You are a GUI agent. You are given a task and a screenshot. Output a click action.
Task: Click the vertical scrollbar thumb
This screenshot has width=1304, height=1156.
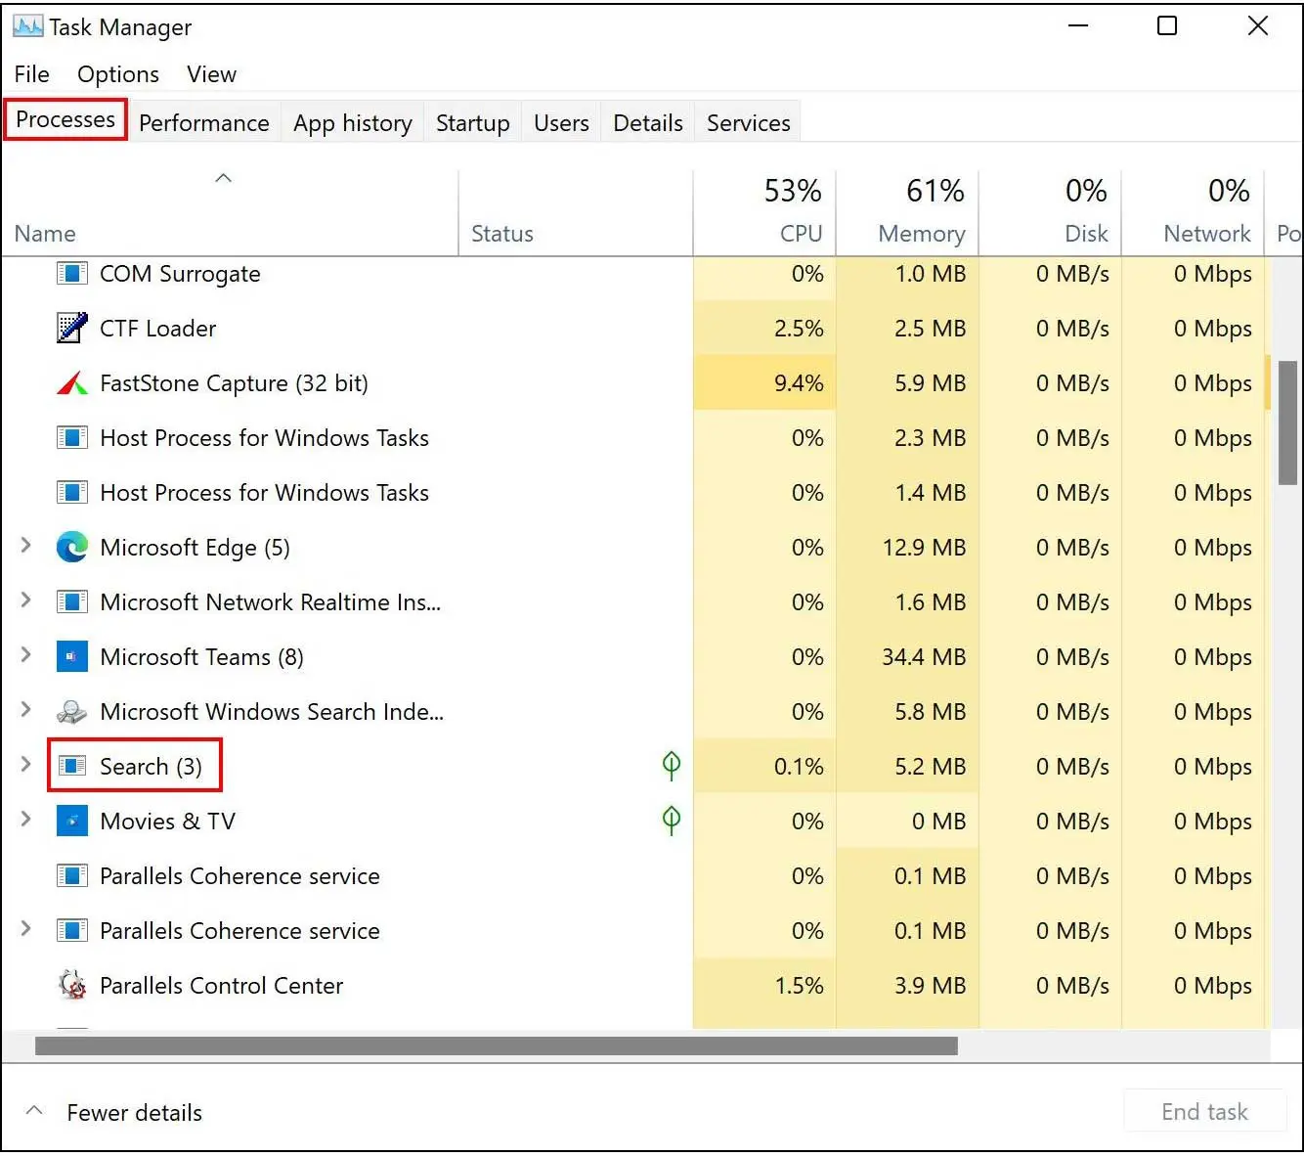pyautogui.click(x=1287, y=422)
